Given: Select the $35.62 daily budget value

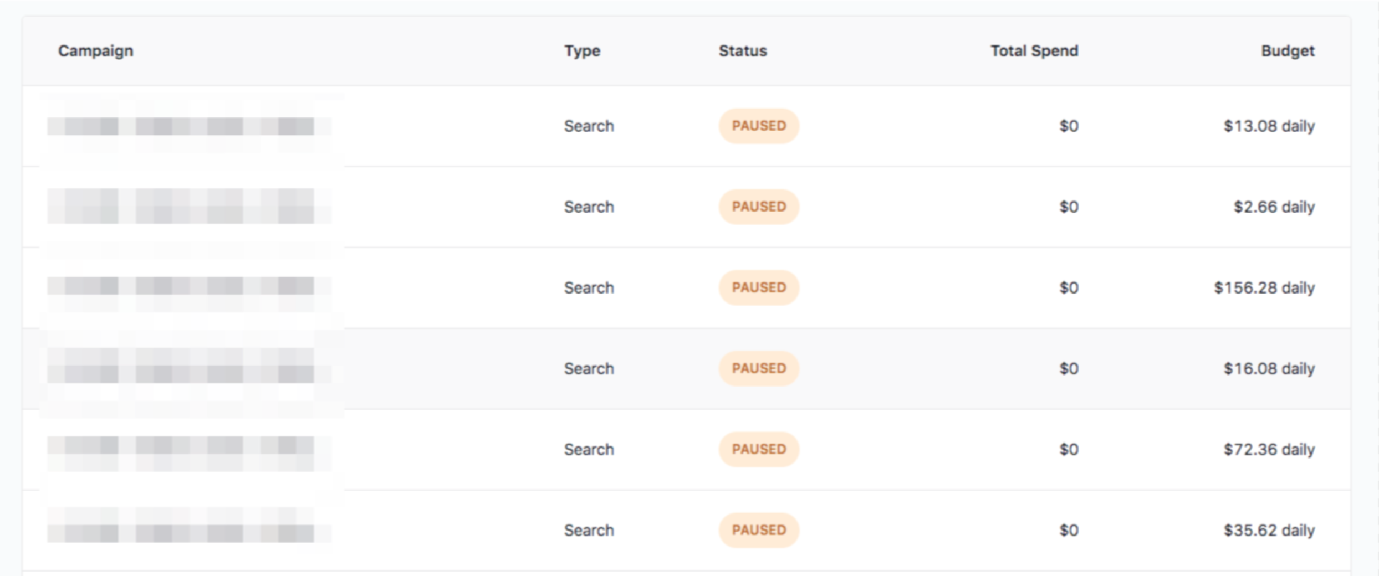Looking at the screenshot, I should [1269, 530].
